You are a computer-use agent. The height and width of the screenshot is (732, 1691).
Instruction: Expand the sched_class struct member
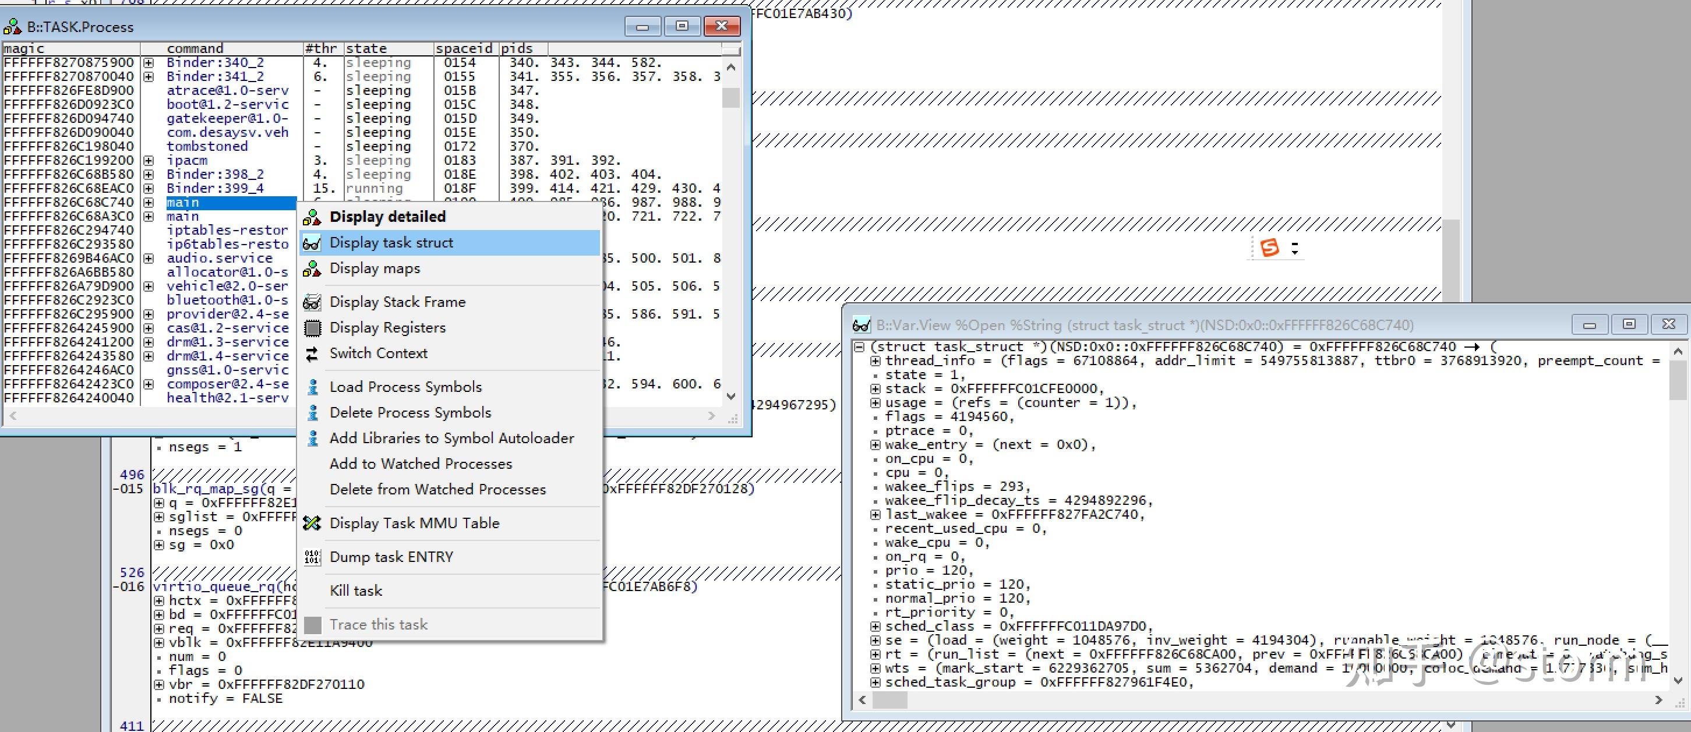tap(875, 626)
